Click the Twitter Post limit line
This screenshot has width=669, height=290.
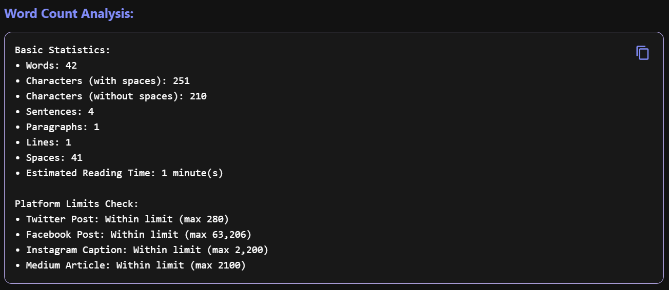(122, 219)
